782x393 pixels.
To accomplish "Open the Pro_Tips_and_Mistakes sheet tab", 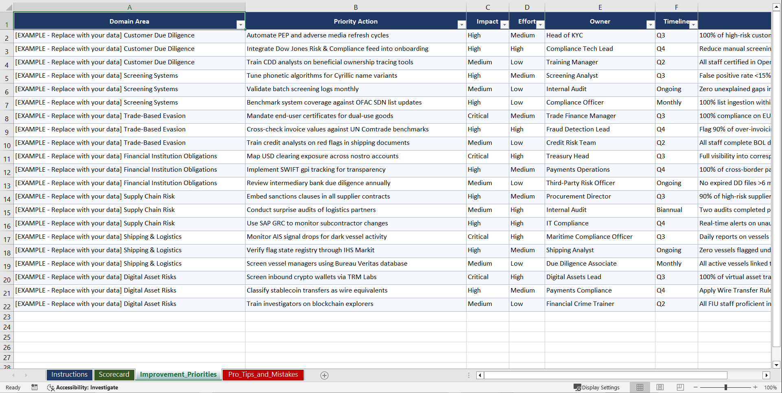I will pos(263,375).
